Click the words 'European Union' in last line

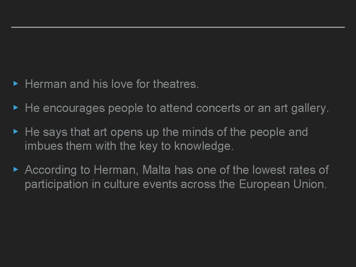point(283,185)
